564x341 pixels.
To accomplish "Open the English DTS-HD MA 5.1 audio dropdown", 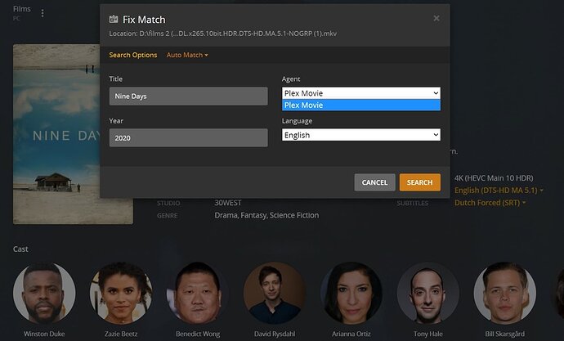I will (499, 191).
